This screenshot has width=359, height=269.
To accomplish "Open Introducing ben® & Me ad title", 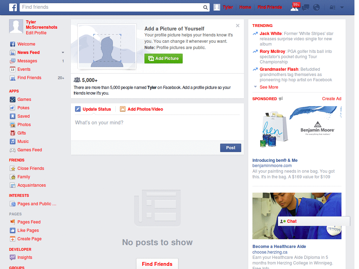I will pyautogui.click(x=275, y=160).
